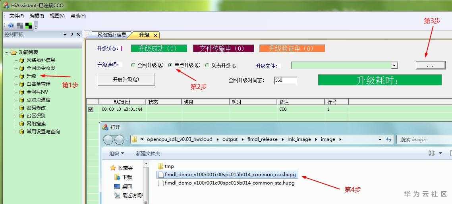Open the 编辑(E) menu
Screen dimensions: 452x204
coord(37,16)
